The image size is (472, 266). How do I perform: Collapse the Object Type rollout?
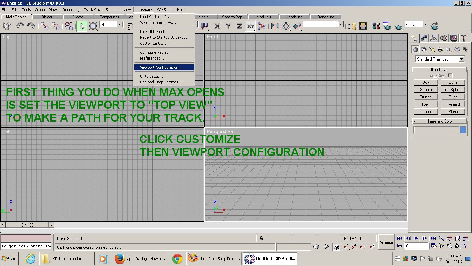pos(439,70)
